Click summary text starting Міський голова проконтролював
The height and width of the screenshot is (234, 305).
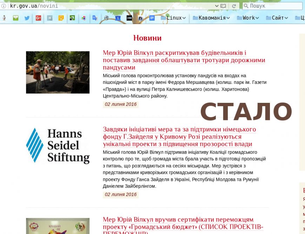[185, 86]
